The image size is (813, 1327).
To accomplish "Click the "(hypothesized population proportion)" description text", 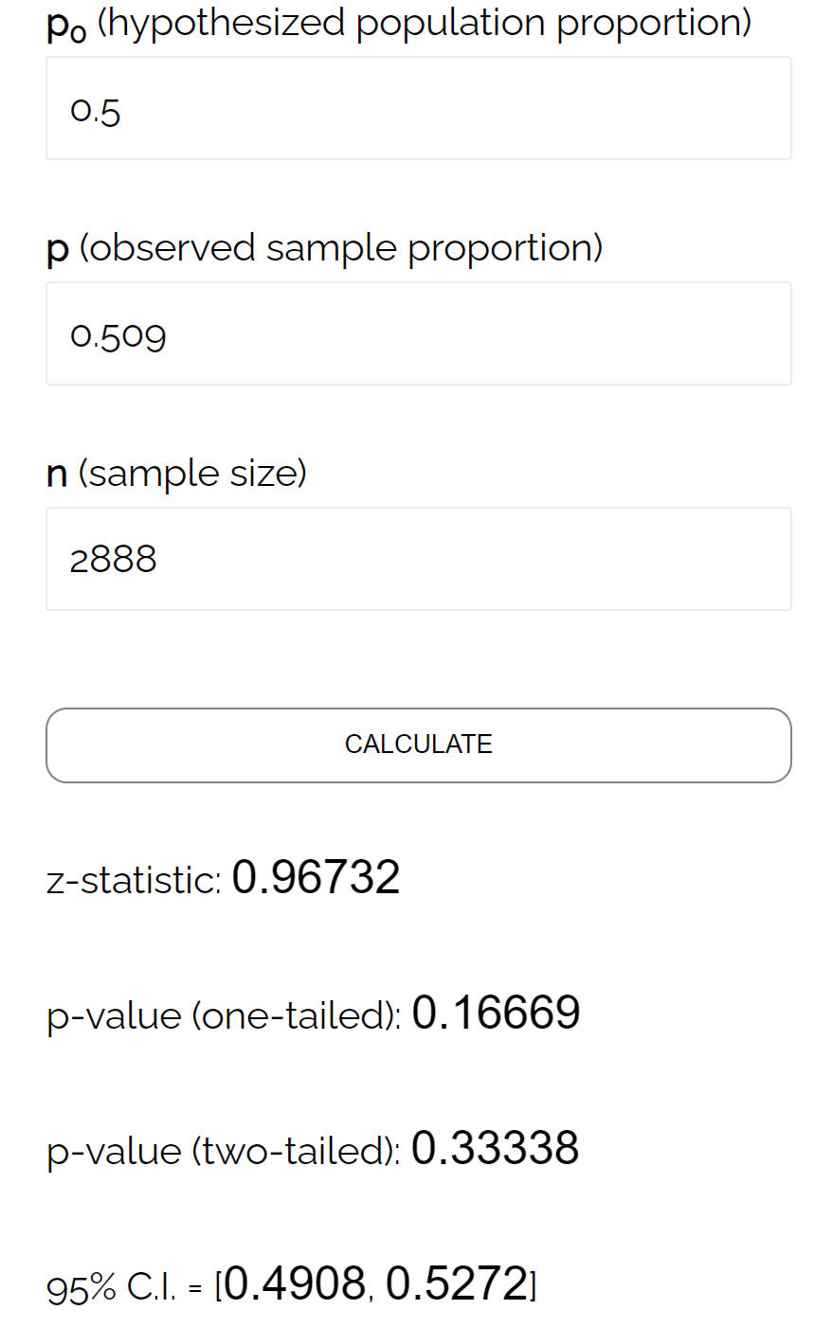I will 425,22.
